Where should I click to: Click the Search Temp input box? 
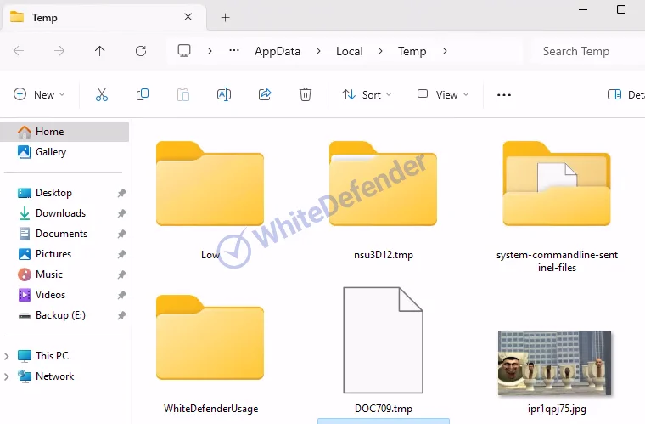point(586,51)
